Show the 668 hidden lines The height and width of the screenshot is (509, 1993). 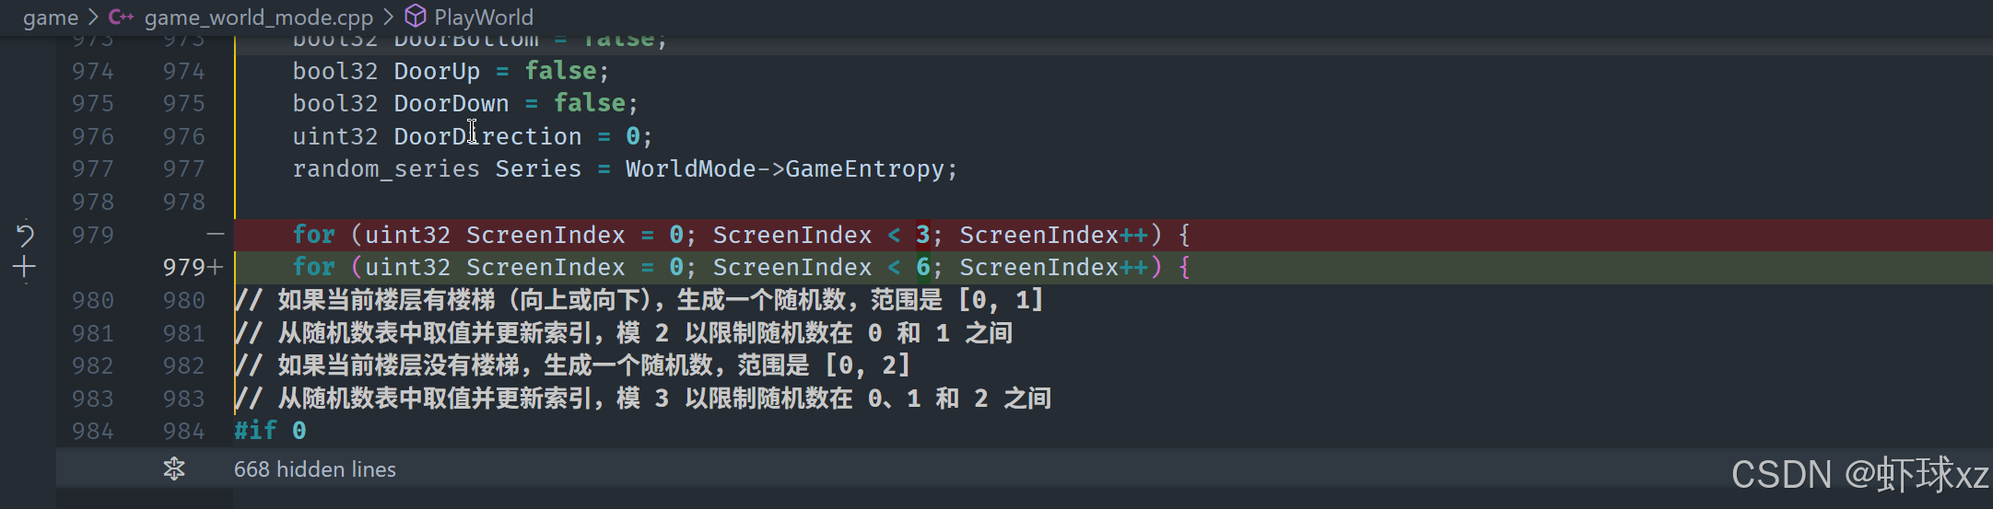pos(315,469)
